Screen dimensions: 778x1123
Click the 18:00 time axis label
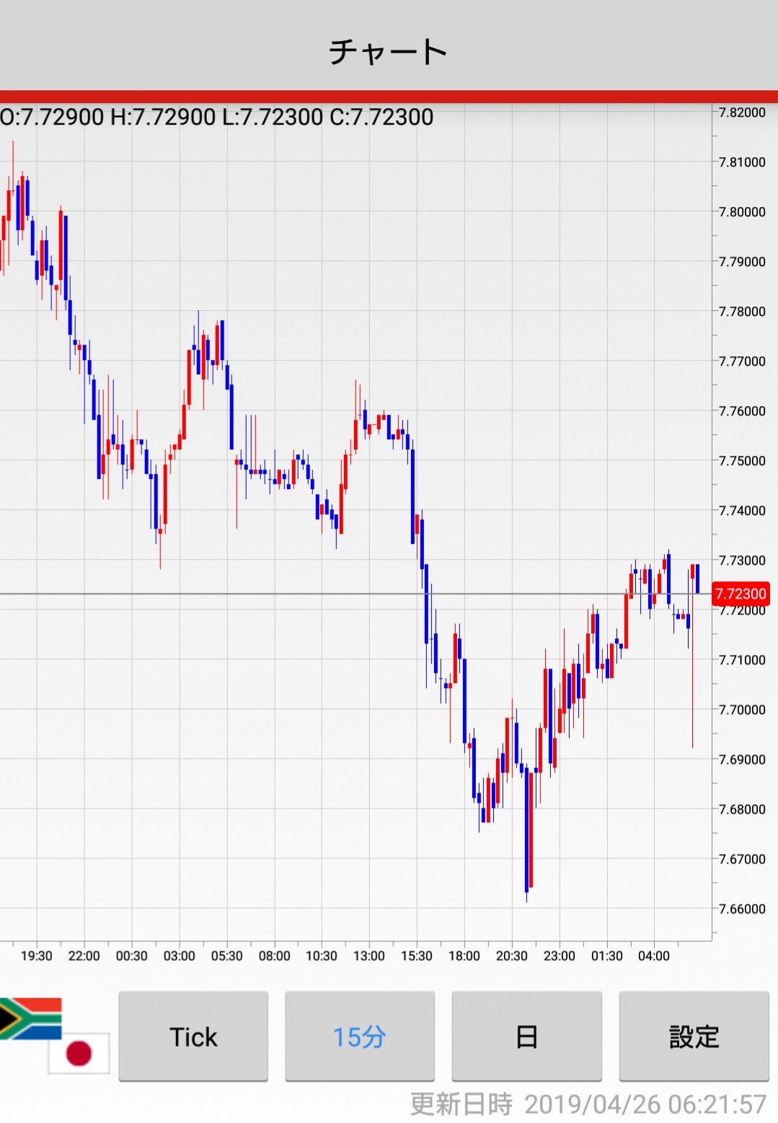point(464,956)
